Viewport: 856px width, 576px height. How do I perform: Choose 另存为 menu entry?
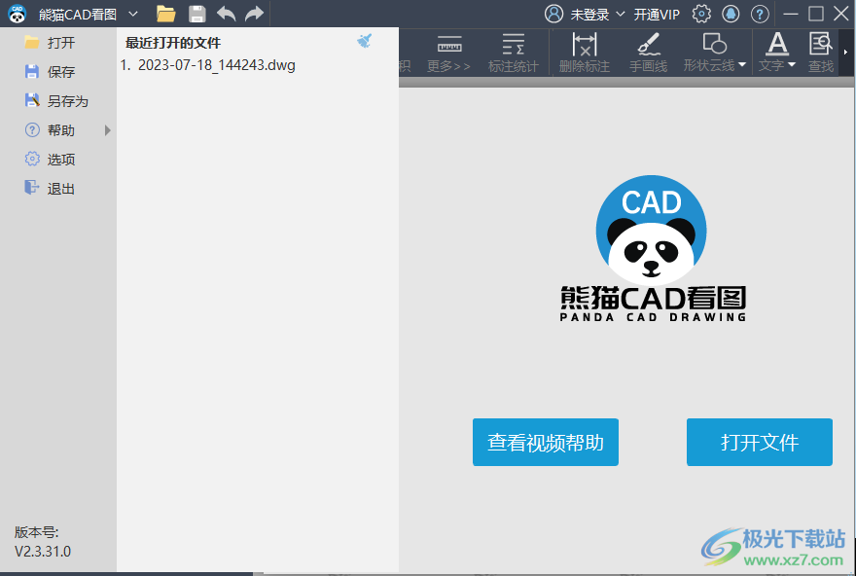58,101
